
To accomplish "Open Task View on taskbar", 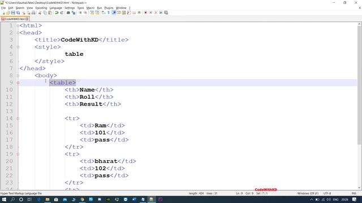I will [x=29, y=199].
